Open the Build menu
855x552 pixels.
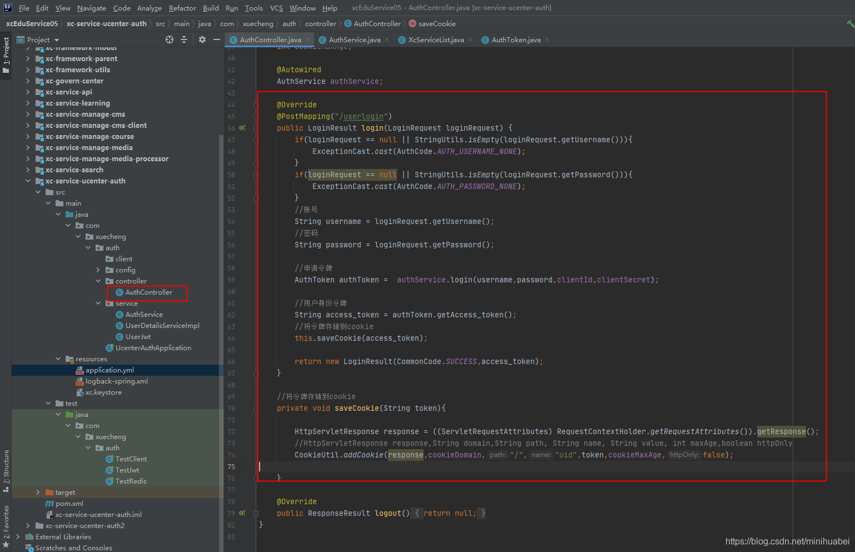211,8
